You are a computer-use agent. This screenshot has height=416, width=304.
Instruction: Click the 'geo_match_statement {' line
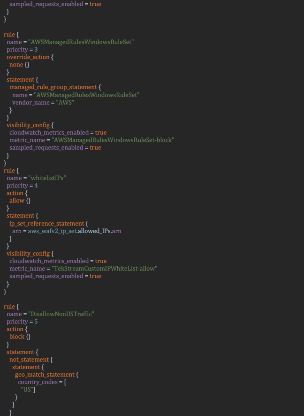coord(47,375)
